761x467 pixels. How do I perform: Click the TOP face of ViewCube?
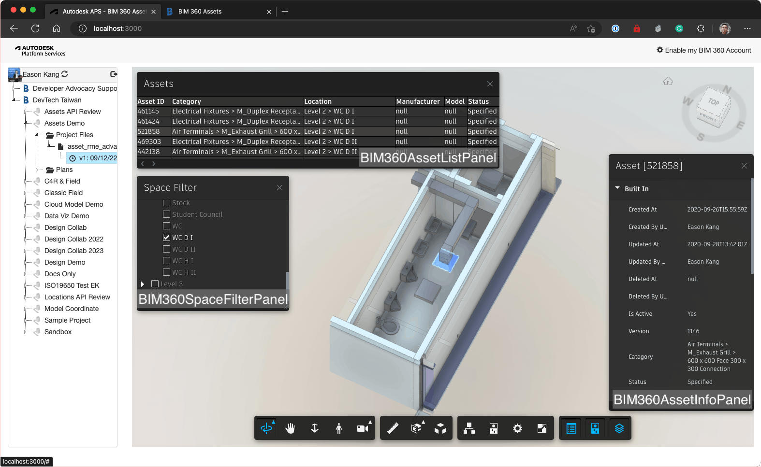coord(714,101)
